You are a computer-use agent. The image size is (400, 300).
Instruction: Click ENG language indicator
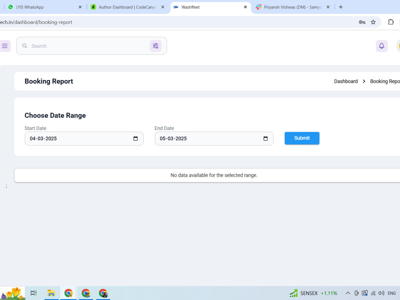[x=392, y=293]
